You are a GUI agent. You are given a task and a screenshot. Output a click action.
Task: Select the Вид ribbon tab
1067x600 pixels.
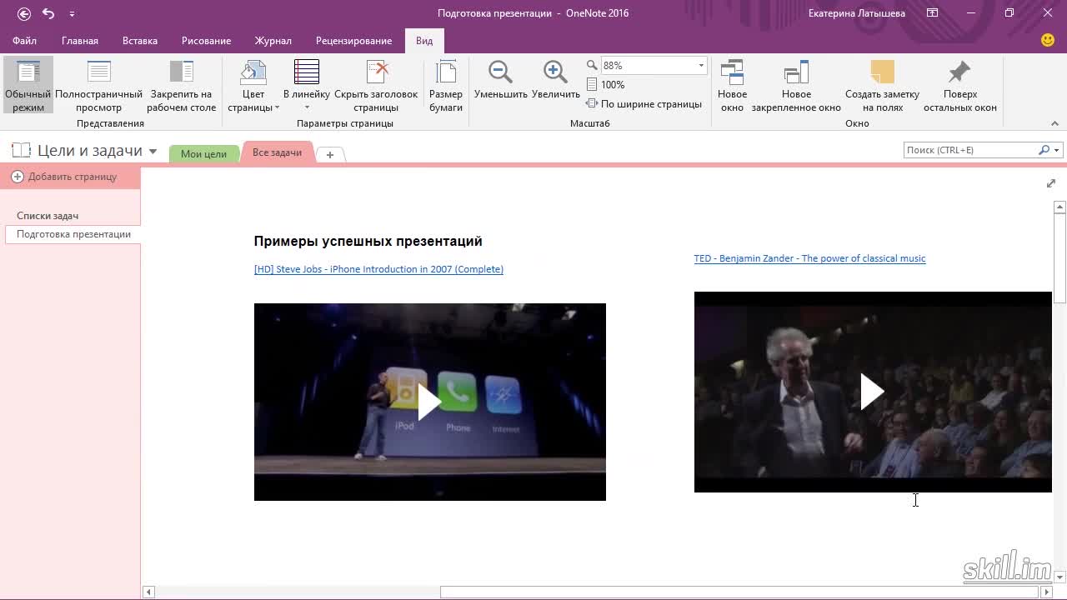click(424, 41)
